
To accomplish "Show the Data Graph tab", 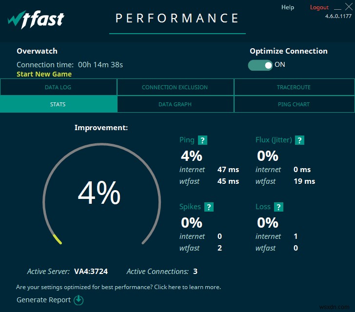I will 175,104.
